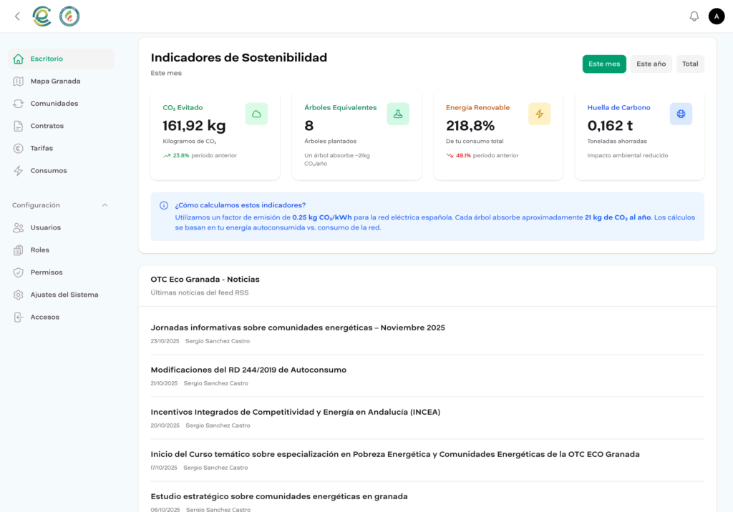The height and width of the screenshot is (512, 733).
Task: Open the news article about RD 244/2019 modifications
Action: pos(248,370)
